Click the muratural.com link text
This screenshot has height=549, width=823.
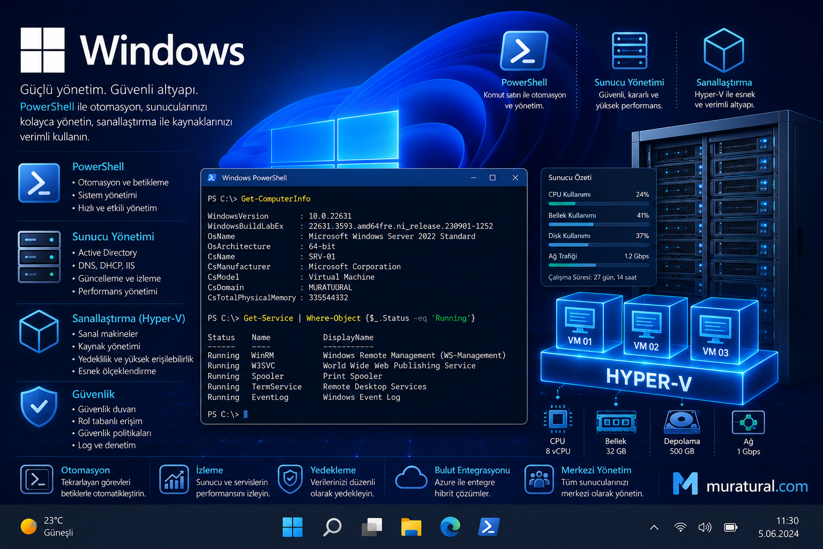(x=757, y=486)
